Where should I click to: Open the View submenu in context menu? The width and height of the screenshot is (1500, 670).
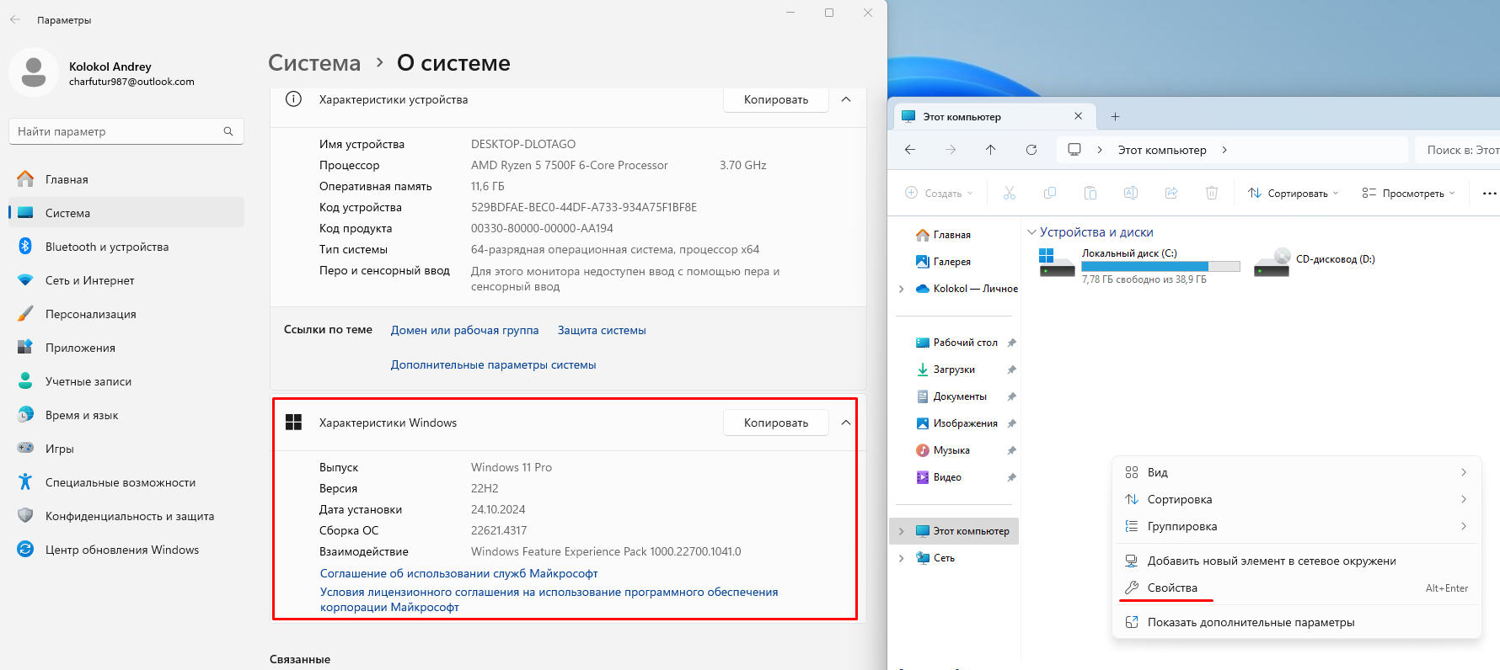coord(1158,473)
